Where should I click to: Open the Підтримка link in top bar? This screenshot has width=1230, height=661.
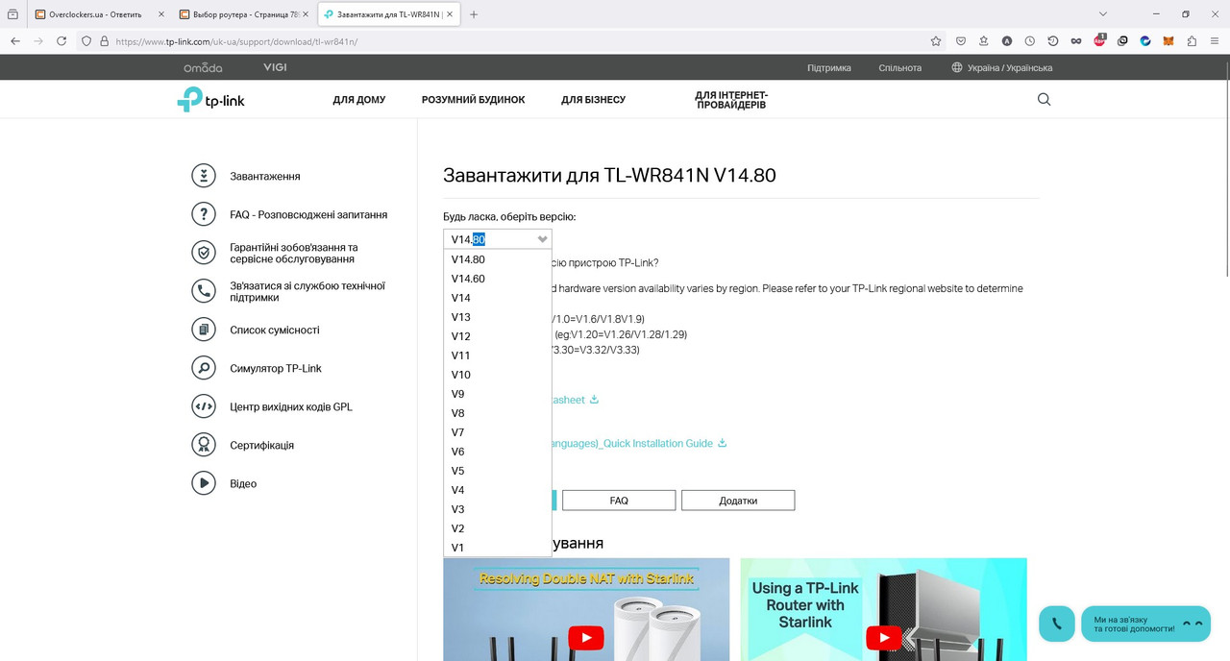click(x=829, y=68)
